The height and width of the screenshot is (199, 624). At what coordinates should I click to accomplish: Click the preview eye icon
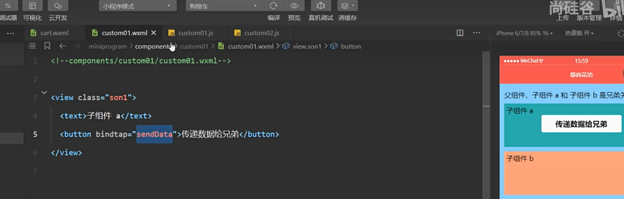click(x=294, y=6)
